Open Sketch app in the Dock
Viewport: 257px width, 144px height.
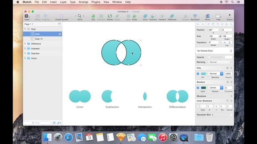120,137
